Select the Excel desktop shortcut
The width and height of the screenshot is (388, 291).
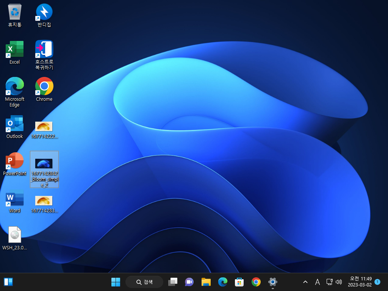pyautogui.click(x=15, y=52)
